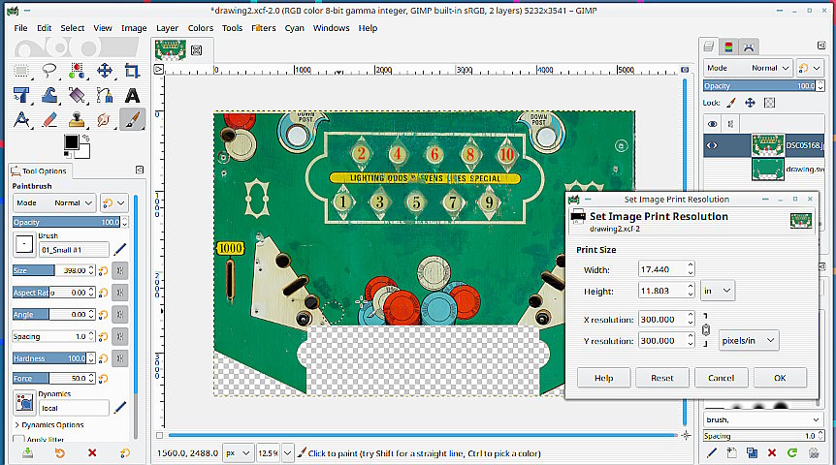836x465 pixels.
Task: Select the Eraser tool
Action: pos(49,120)
